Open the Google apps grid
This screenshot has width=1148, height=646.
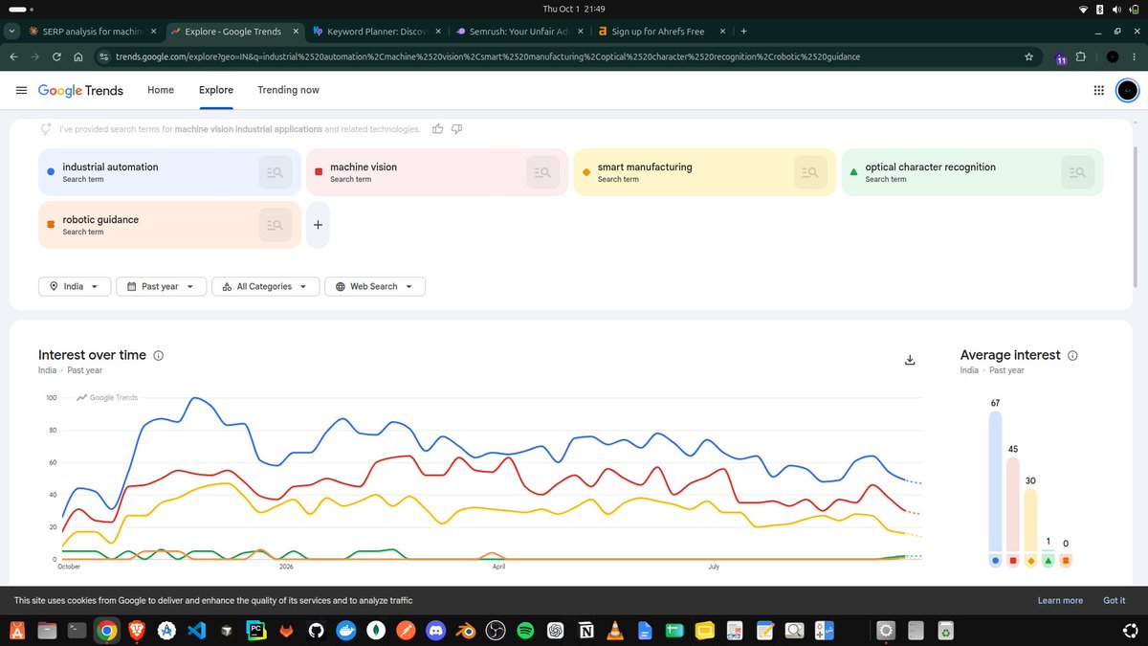tap(1098, 90)
